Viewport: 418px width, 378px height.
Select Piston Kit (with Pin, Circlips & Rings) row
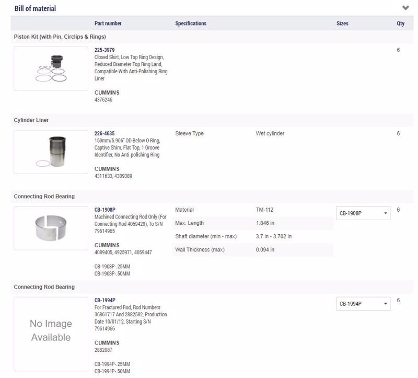(212, 37)
